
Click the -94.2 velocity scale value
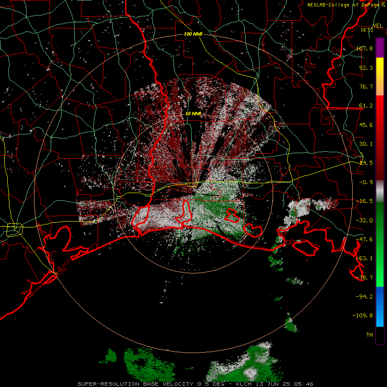364,296
